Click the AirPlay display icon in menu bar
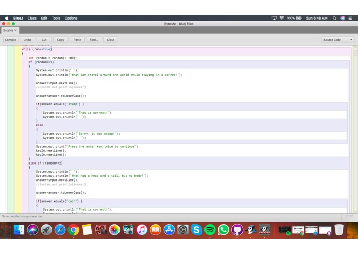The image size is (358, 254). [274, 18]
